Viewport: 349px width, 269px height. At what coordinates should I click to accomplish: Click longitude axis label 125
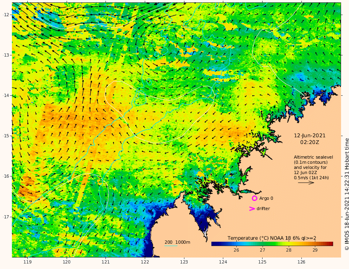[263, 262]
